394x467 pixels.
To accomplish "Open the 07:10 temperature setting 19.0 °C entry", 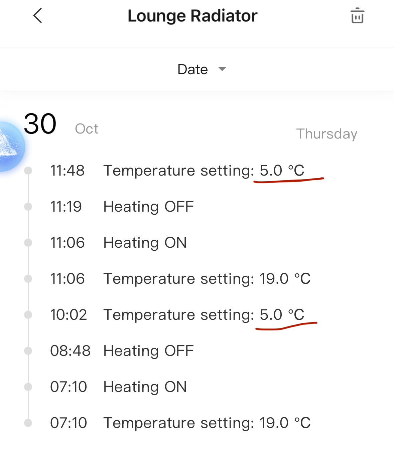I will [207, 423].
